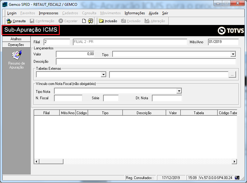Image resolution: width=247 pixels, height=183 pixels.
Task: Click the Código Tabe column header
Action: point(227,113)
